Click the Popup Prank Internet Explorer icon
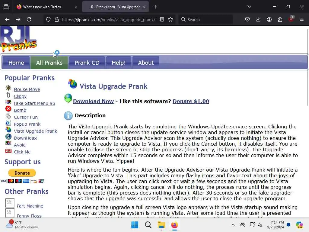This screenshot has width=309, height=232. [8, 123]
